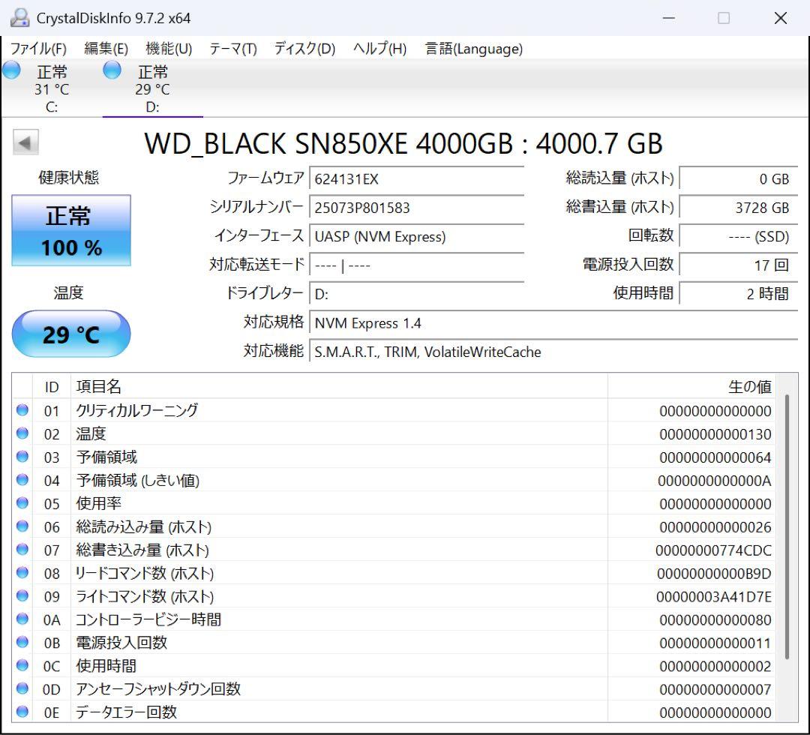Click the back navigation arrow

[25, 142]
